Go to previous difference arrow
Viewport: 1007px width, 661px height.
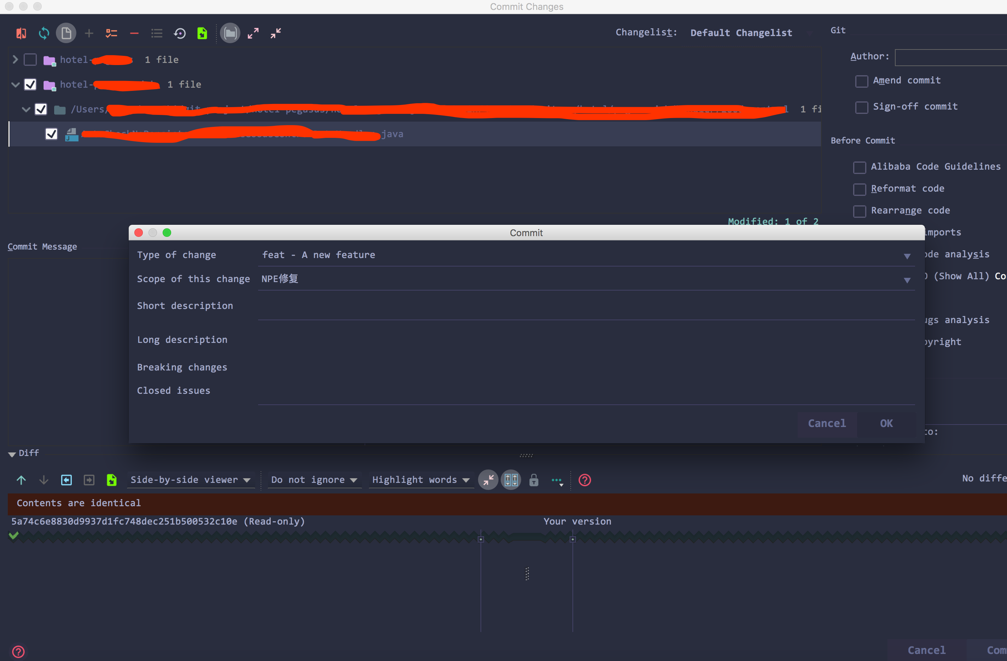(x=21, y=480)
